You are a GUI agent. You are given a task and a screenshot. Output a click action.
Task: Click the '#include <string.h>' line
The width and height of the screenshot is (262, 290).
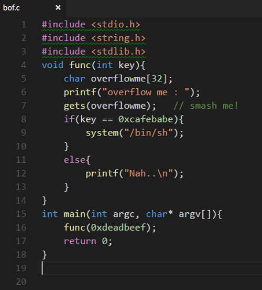click(x=94, y=38)
